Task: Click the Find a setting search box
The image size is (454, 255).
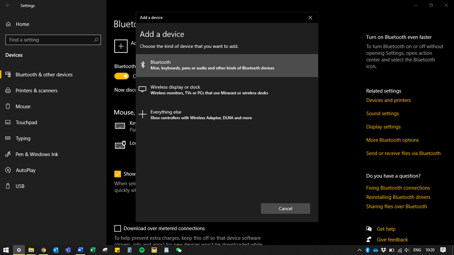Action: tap(50, 40)
